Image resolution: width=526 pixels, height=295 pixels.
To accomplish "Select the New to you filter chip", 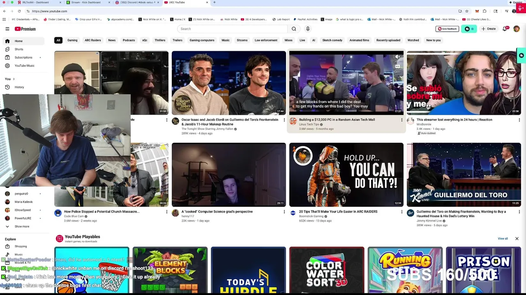I will tap(433, 40).
